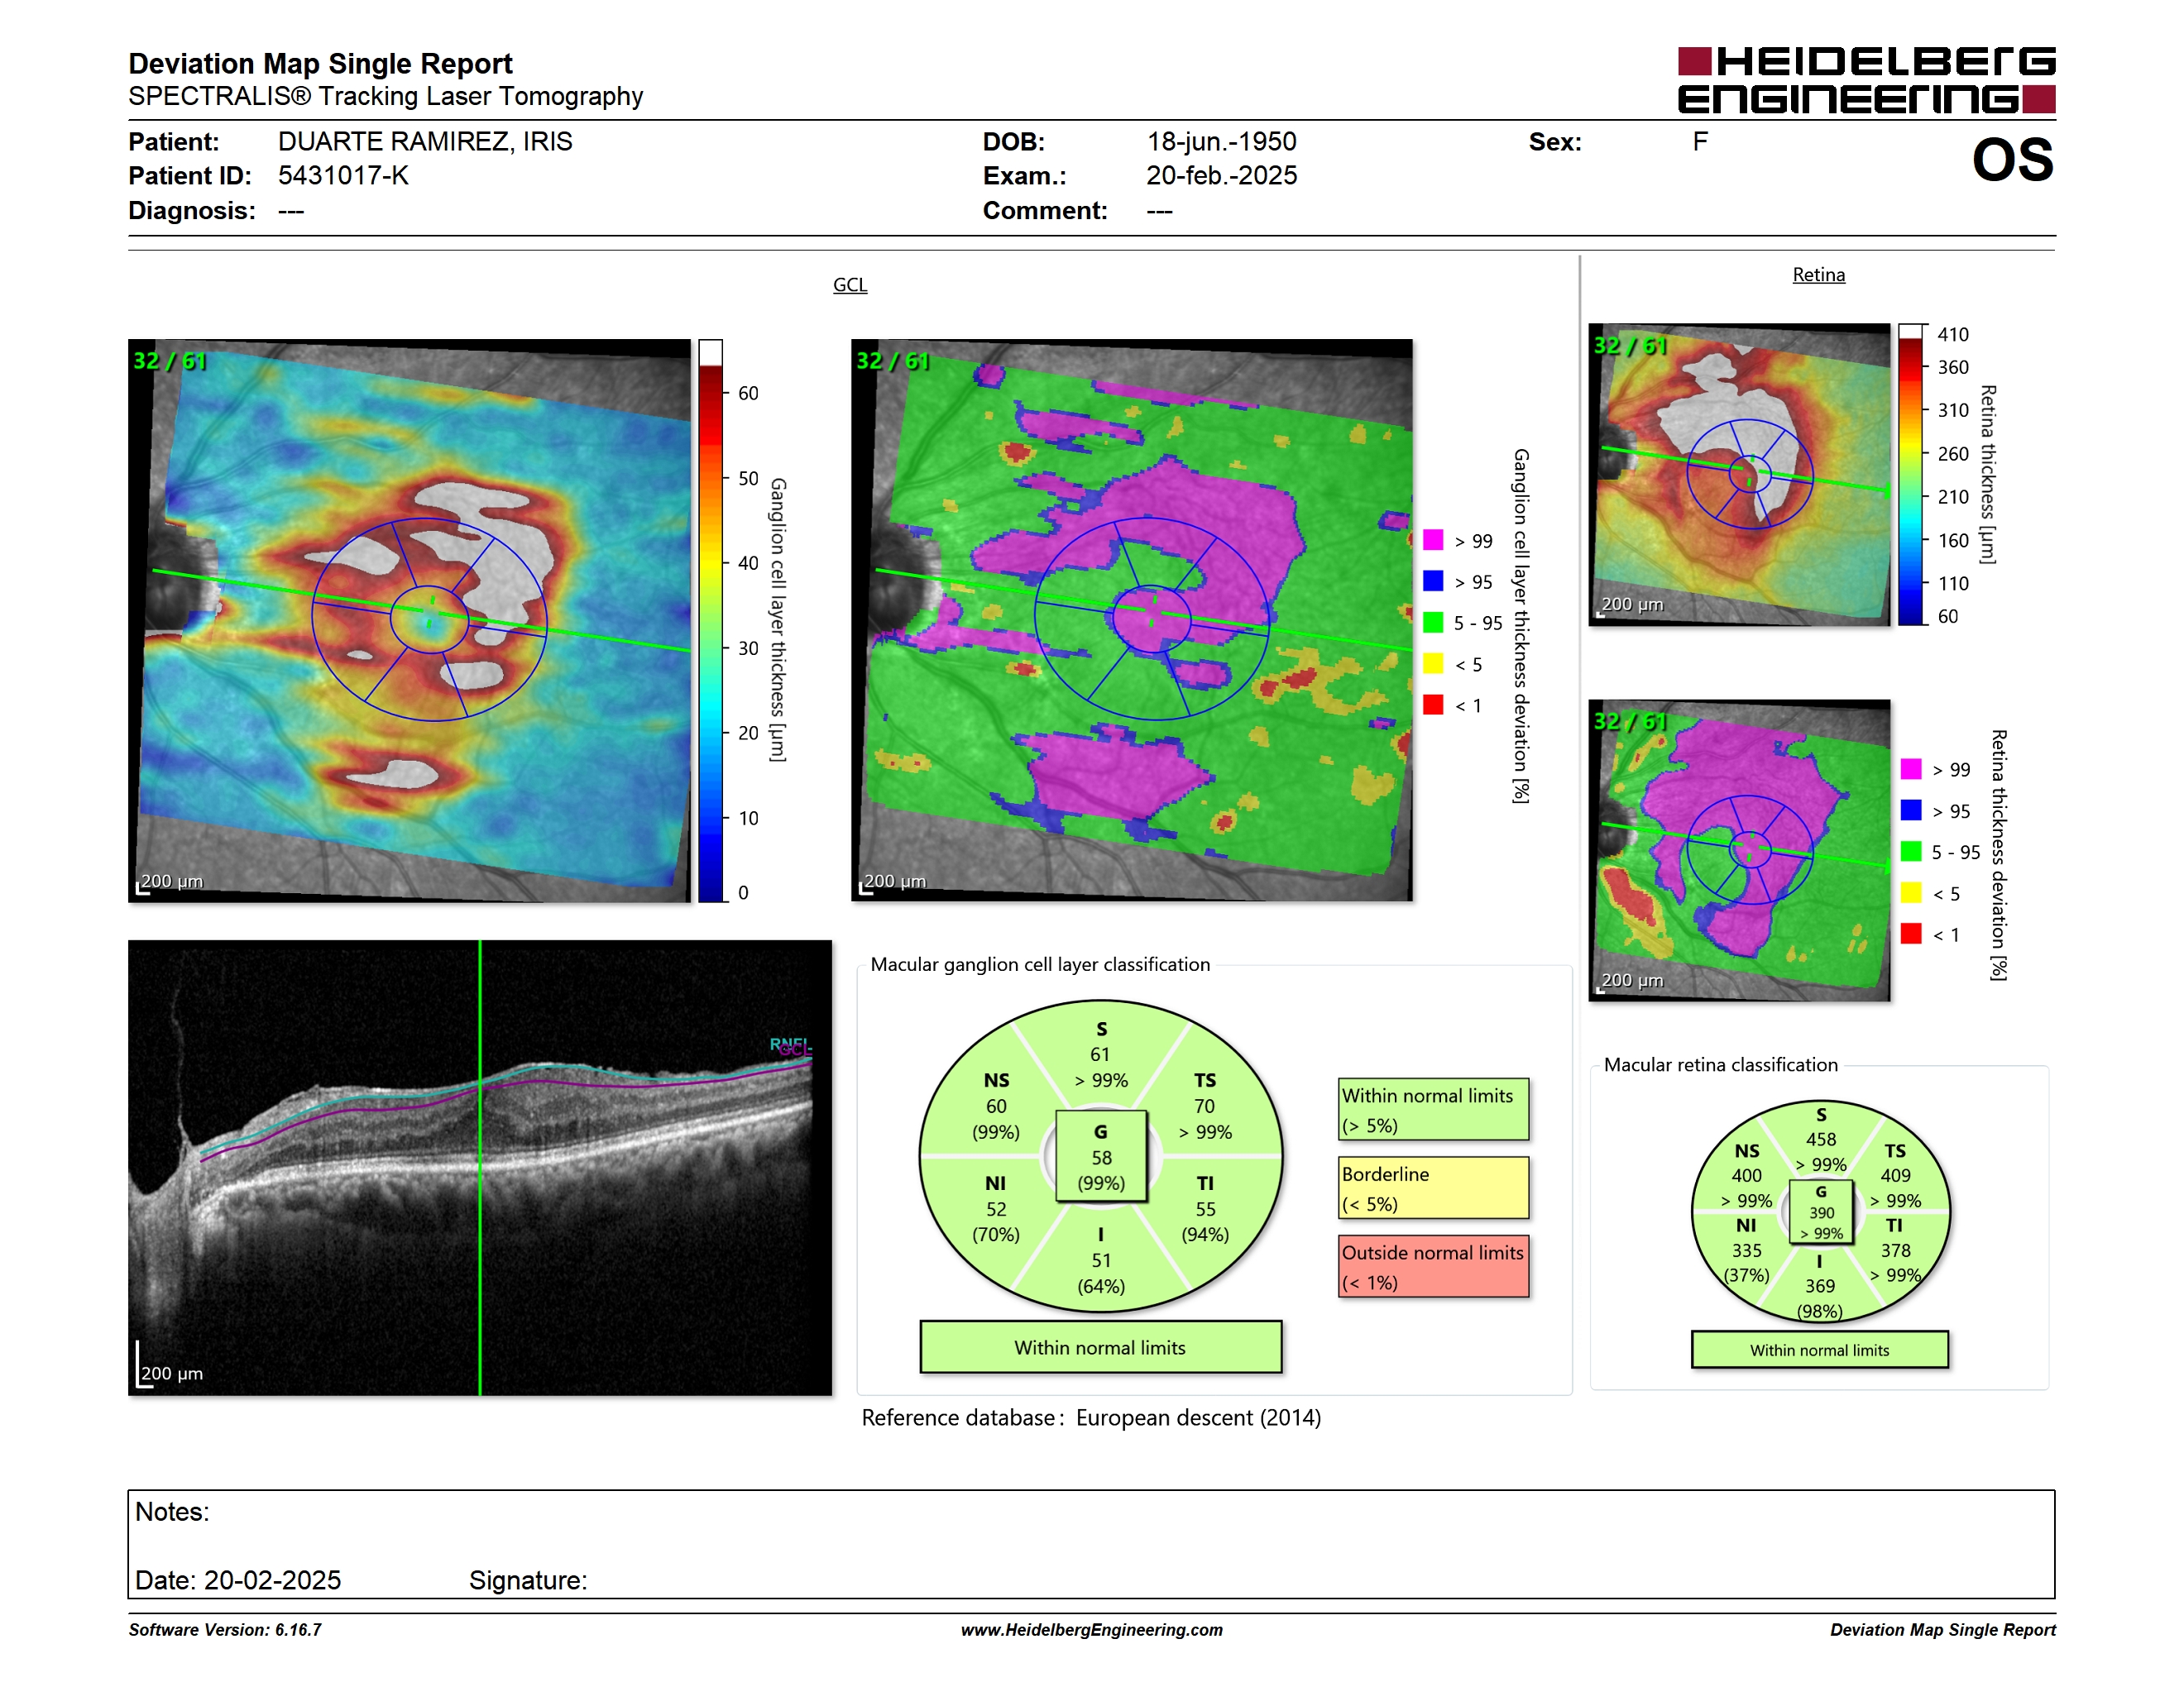Click the exam date 20-feb.-2025
Screen dimensions: 2184x1687
pos(1221,176)
